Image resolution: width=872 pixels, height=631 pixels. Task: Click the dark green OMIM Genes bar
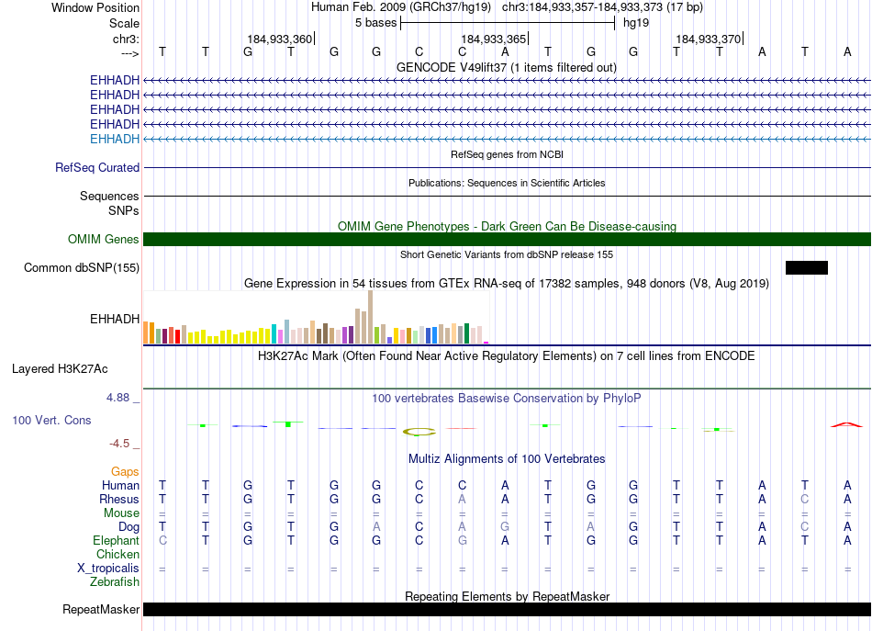point(507,240)
